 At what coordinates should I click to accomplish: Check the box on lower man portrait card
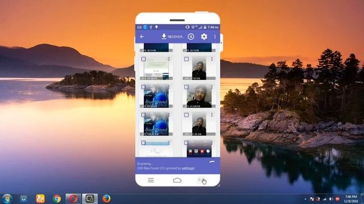coord(186,115)
